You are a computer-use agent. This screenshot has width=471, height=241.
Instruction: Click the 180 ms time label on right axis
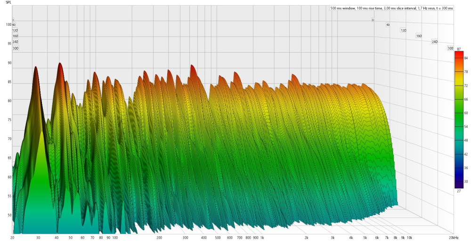pyautogui.click(x=419, y=36)
